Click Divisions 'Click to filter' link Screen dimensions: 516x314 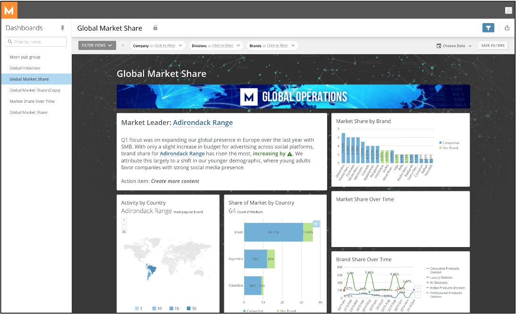tap(222, 46)
